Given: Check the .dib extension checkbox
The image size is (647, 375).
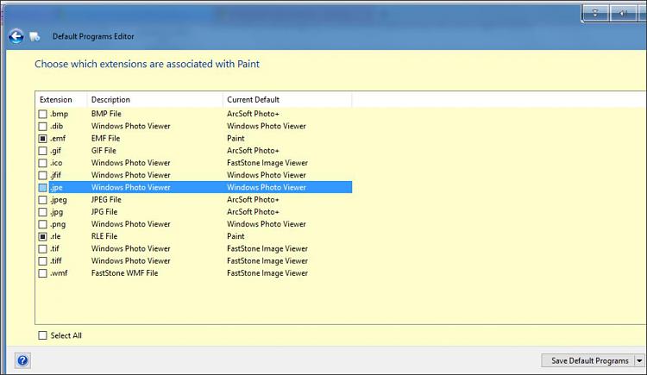Looking at the screenshot, I should pos(42,126).
